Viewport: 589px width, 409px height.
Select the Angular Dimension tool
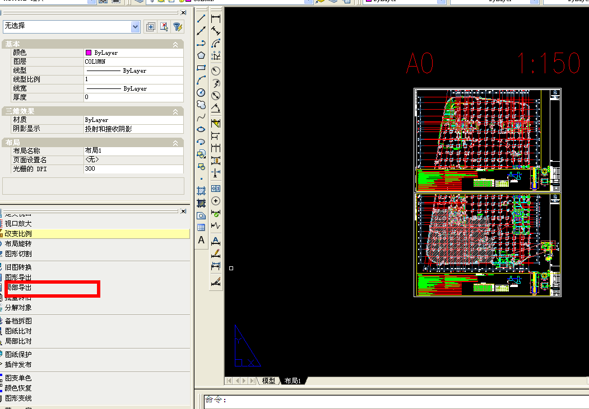(216, 108)
